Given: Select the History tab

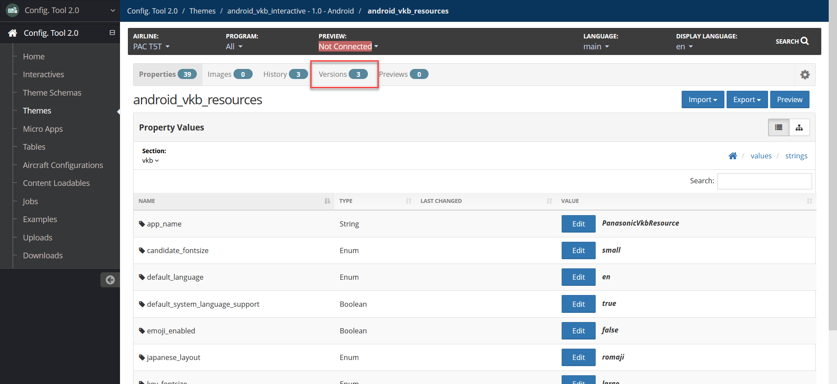Looking at the screenshot, I should (x=285, y=74).
